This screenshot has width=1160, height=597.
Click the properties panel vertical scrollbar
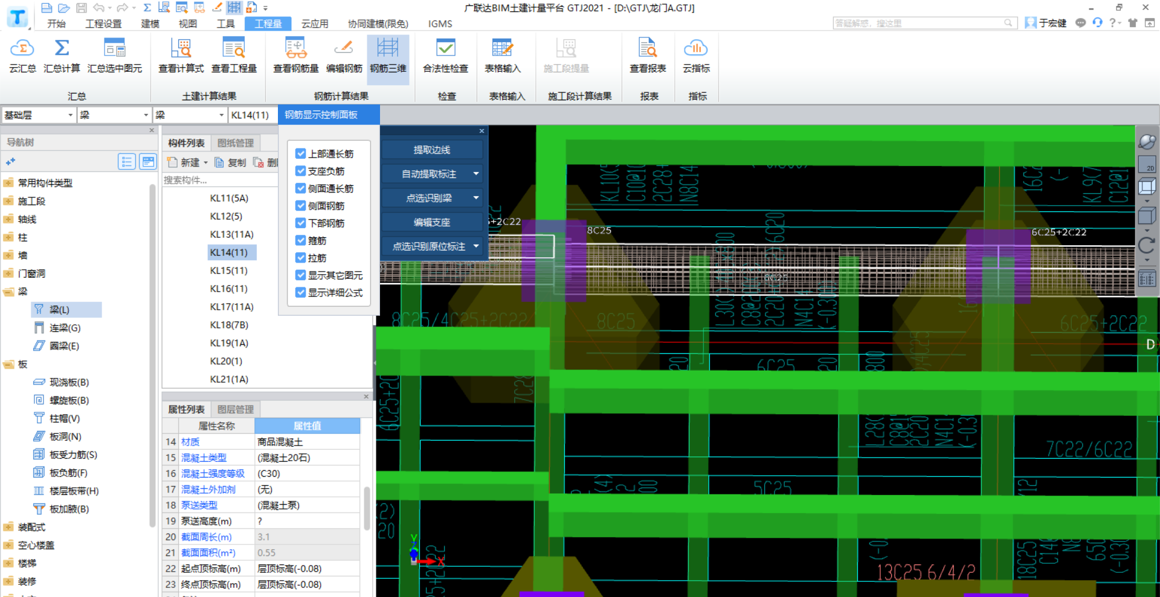point(367,508)
